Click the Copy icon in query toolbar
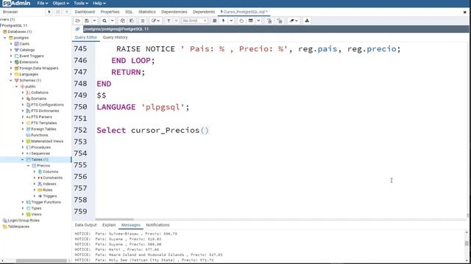Image resolution: width=471 pixels, height=264 pixels. pyautogui.click(x=123, y=21)
